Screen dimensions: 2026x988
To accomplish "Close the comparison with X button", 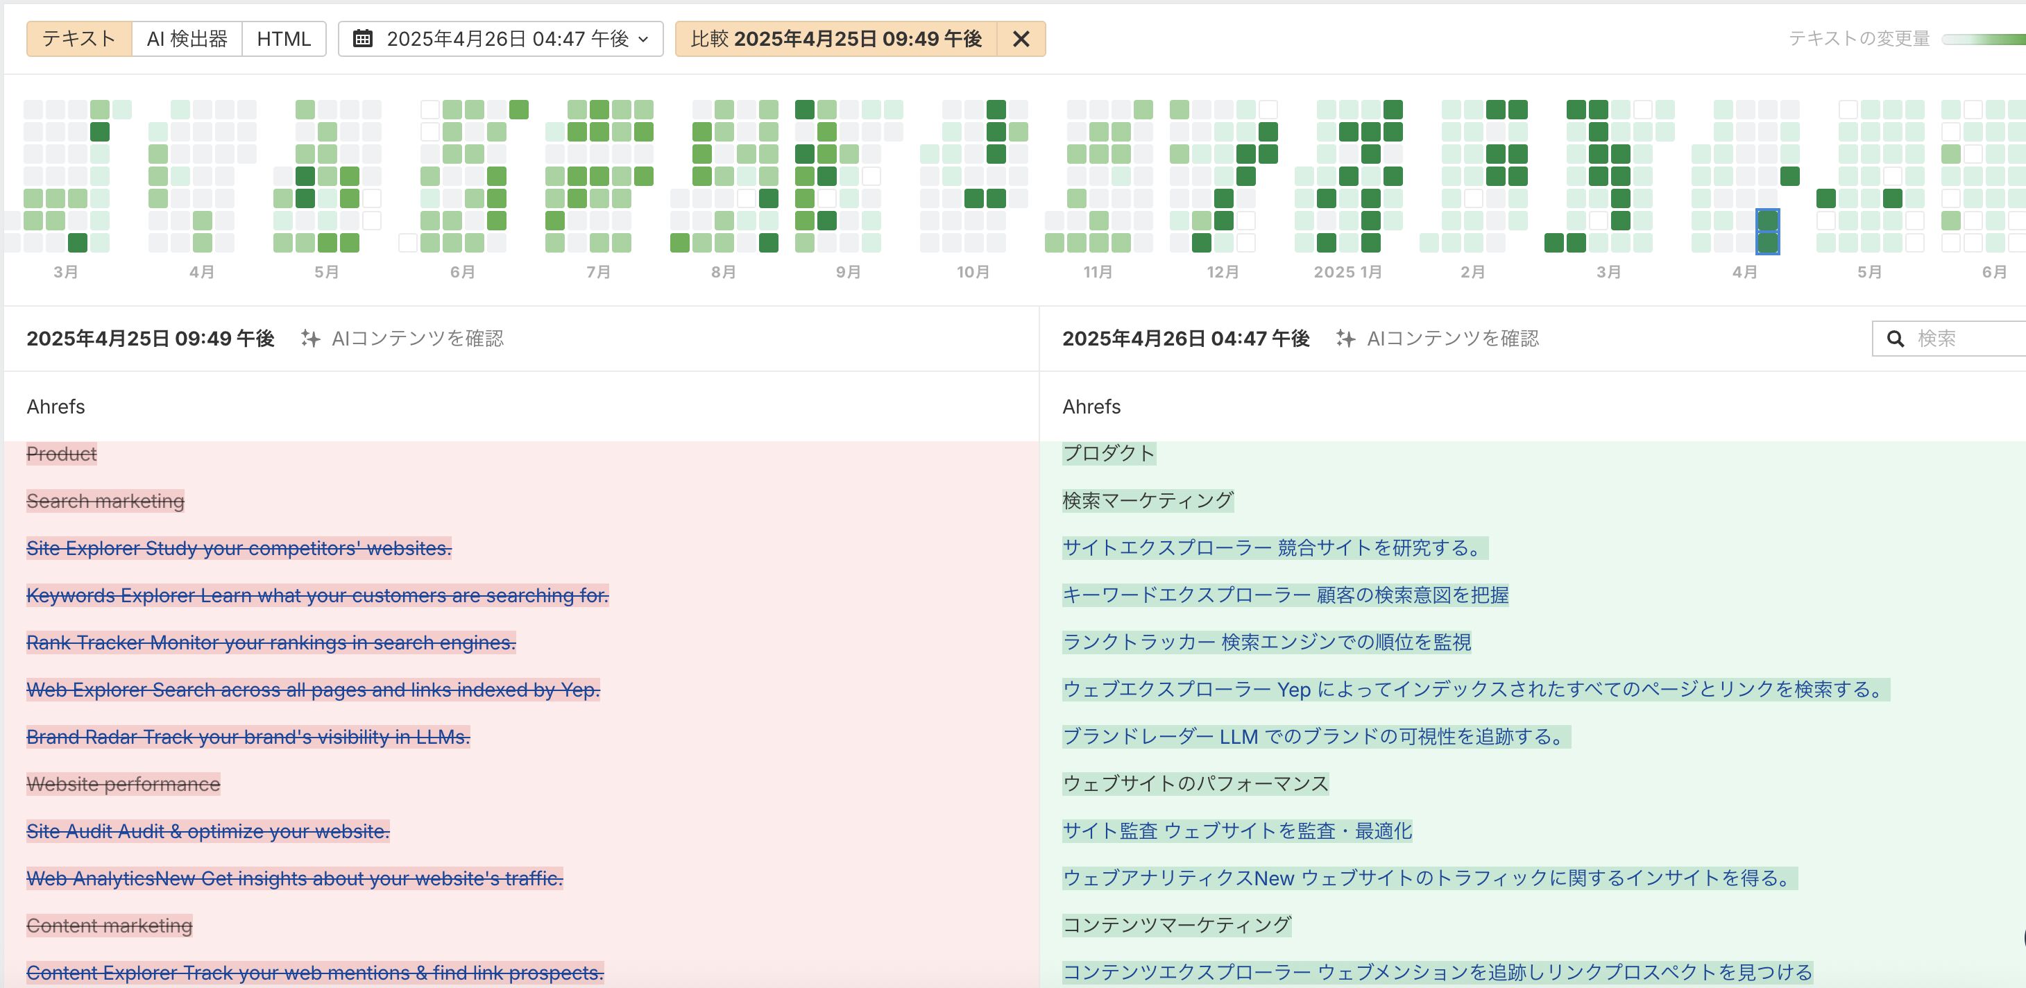I will (1021, 39).
